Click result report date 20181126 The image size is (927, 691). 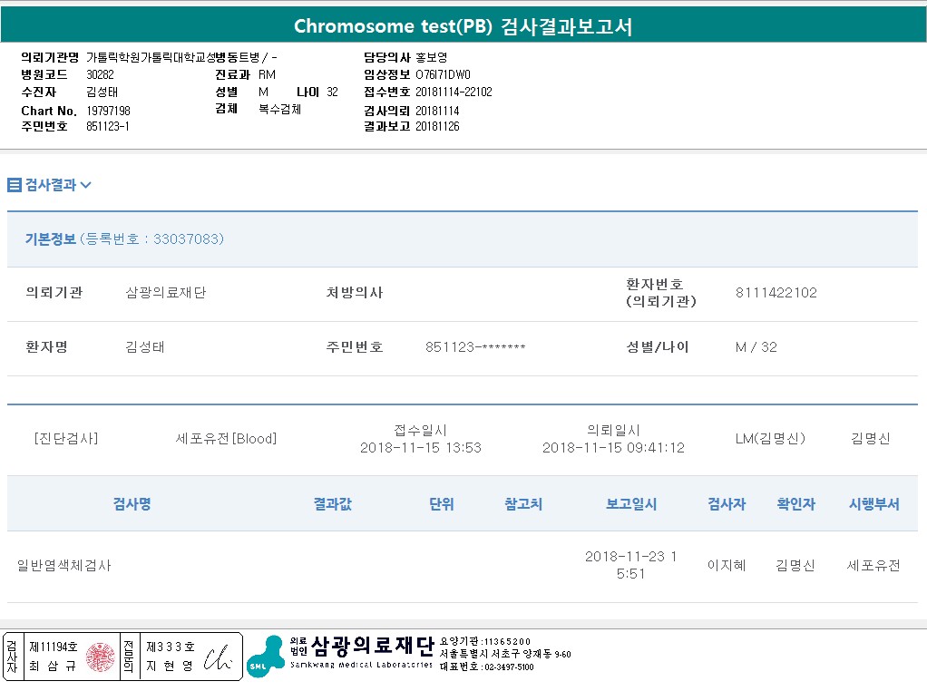tap(437, 126)
